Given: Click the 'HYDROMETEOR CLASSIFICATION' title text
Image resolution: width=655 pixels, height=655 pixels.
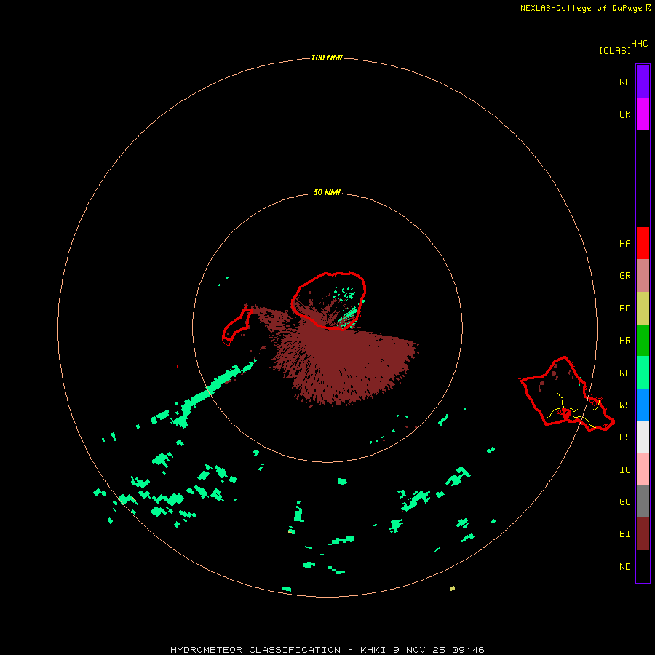Looking at the screenshot, I should (255, 650).
